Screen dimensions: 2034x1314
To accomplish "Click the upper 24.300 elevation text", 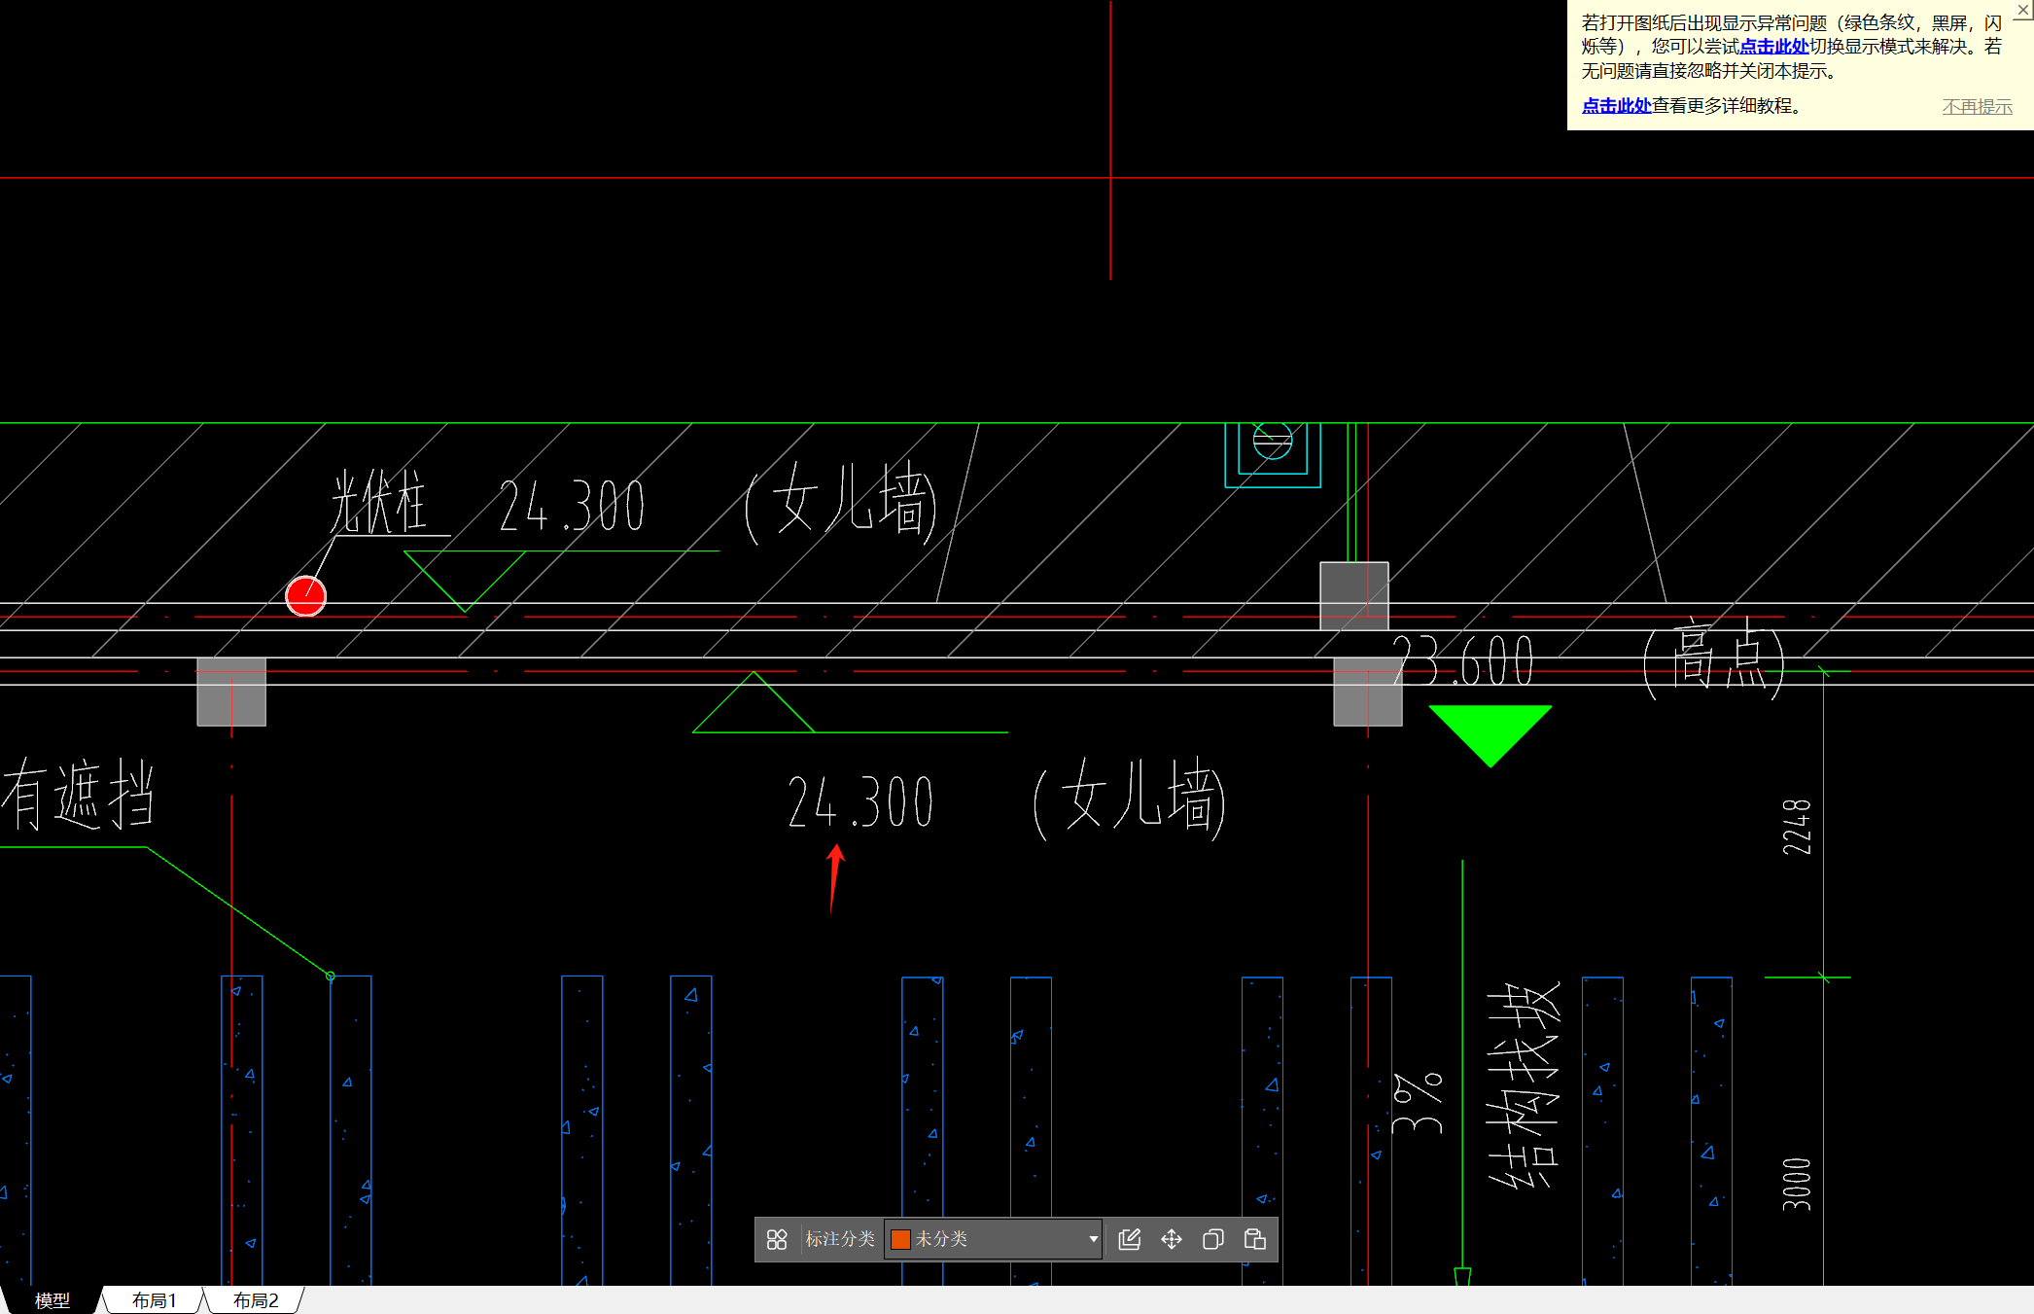I will (572, 506).
